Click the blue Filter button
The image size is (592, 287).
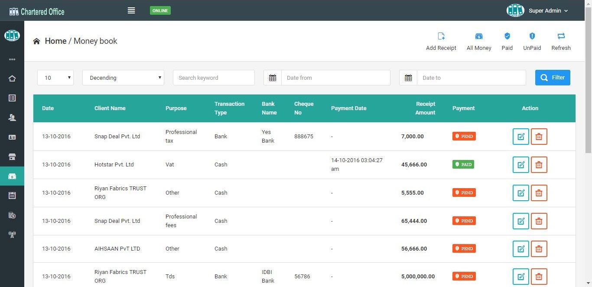pyautogui.click(x=553, y=78)
